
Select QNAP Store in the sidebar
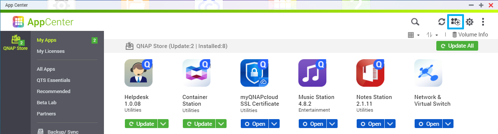(15, 43)
